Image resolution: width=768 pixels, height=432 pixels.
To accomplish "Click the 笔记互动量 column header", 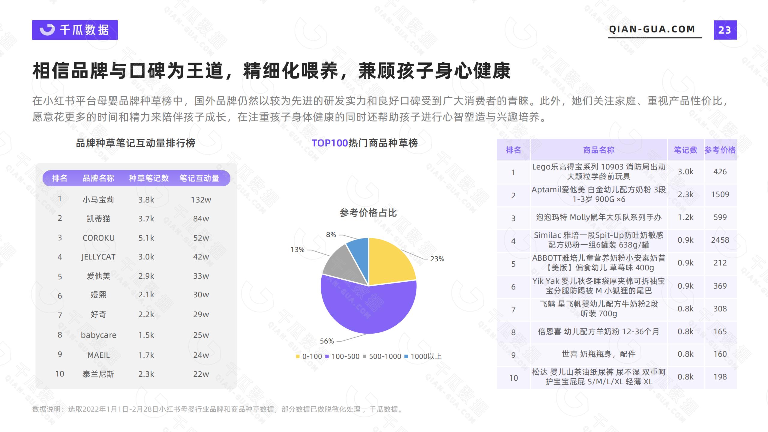I will [199, 178].
